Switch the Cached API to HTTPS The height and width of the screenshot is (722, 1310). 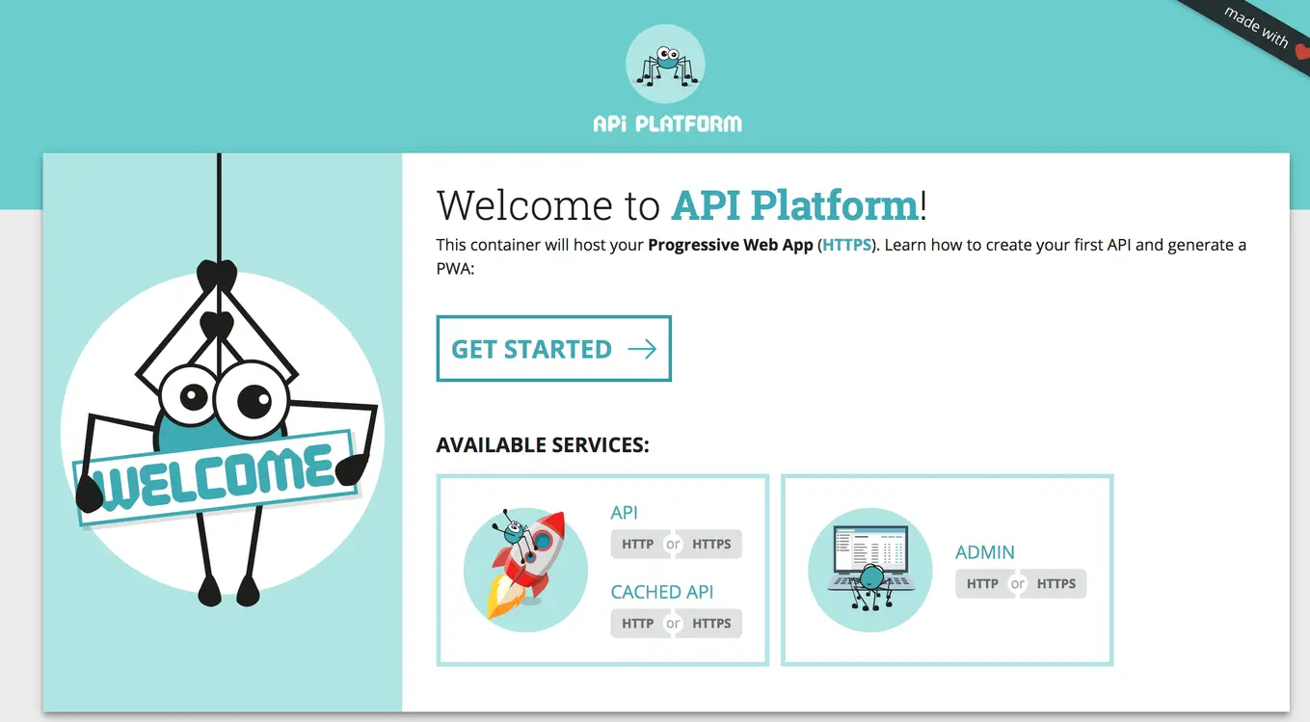coord(712,623)
